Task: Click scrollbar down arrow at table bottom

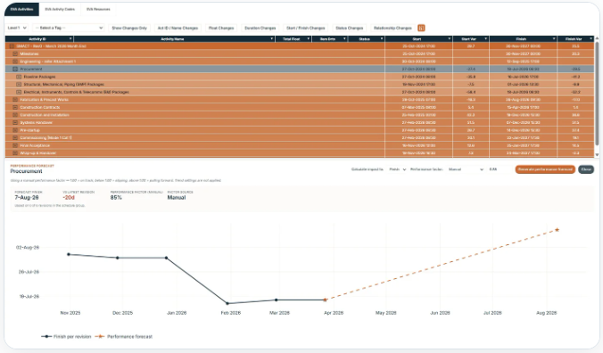Action: 597,155
